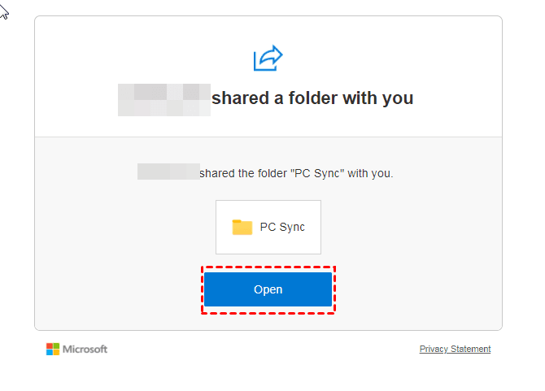Click the blue share arrow icon
Image resolution: width=545 pixels, height=391 pixels.
tap(268, 59)
